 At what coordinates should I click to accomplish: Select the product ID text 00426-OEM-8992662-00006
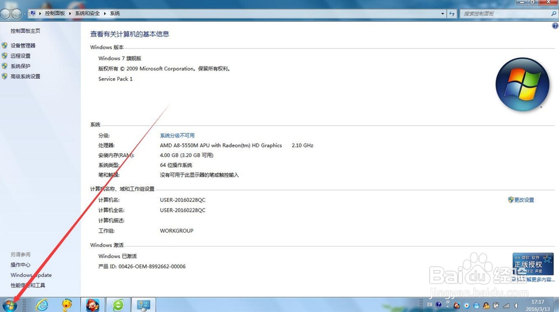152,266
